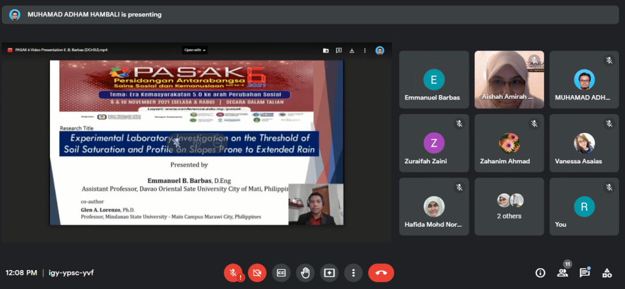Open the 'Open with' dropdown in the presented file
This screenshot has height=289, width=625.
coord(195,50)
